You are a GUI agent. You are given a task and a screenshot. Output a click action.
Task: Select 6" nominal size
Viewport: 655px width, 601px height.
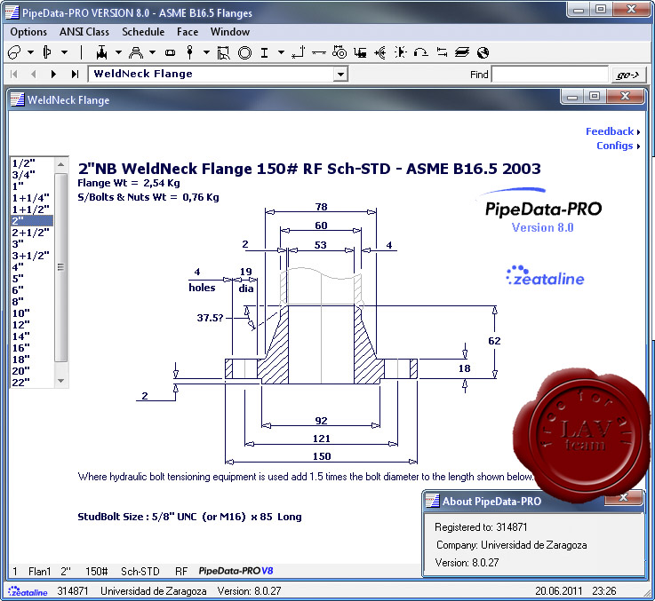pos(32,289)
